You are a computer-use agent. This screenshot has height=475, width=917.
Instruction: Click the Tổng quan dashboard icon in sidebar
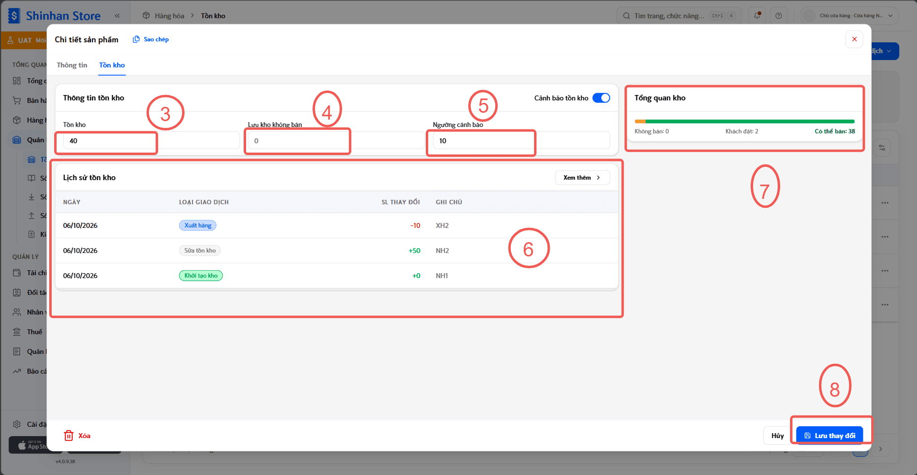[x=17, y=81]
